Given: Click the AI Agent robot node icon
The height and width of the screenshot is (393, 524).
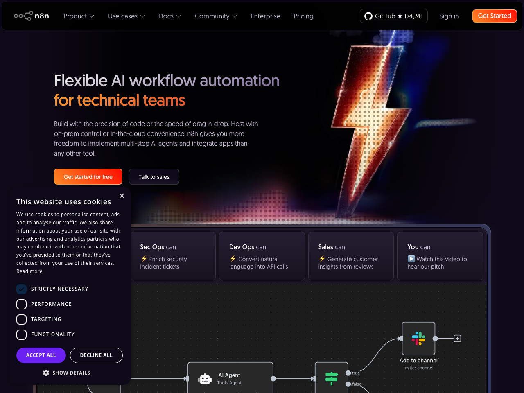Looking at the screenshot, I should pyautogui.click(x=205, y=379).
